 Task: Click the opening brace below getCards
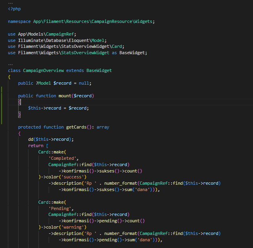pos(19,134)
